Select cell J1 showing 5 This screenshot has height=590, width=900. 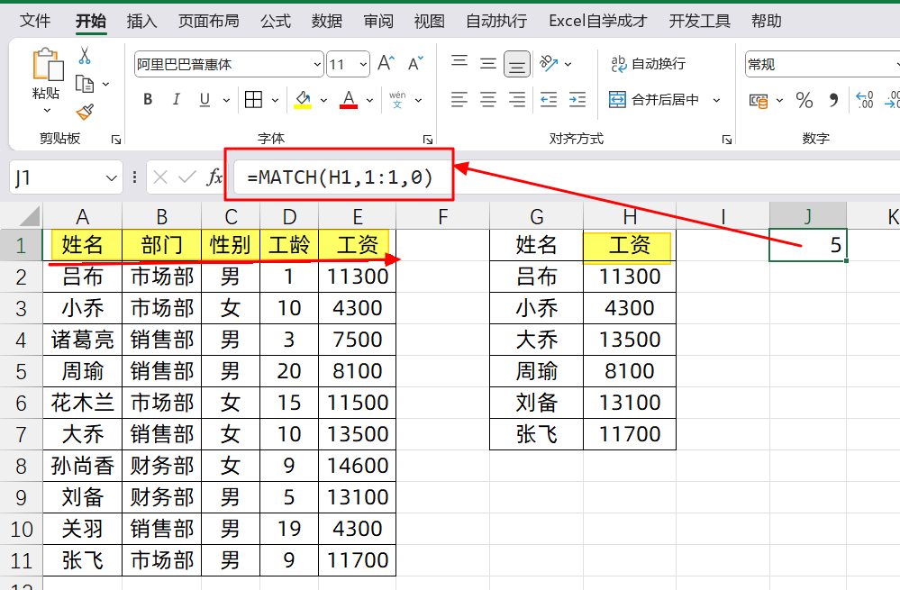pyautogui.click(x=807, y=245)
